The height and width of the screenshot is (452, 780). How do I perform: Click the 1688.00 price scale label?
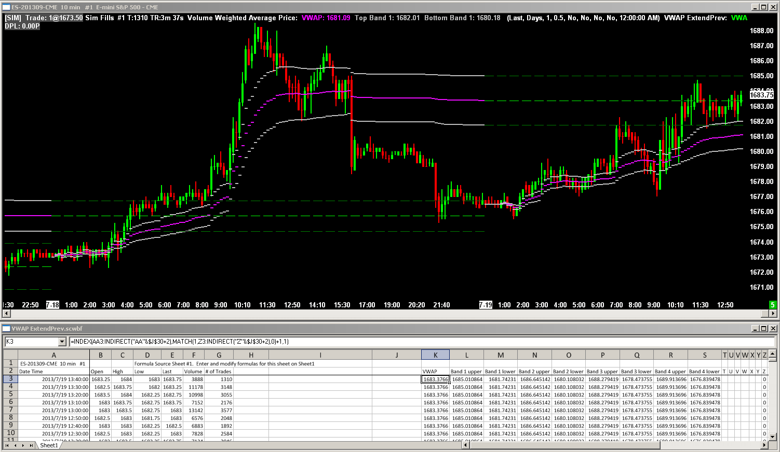click(761, 31)
